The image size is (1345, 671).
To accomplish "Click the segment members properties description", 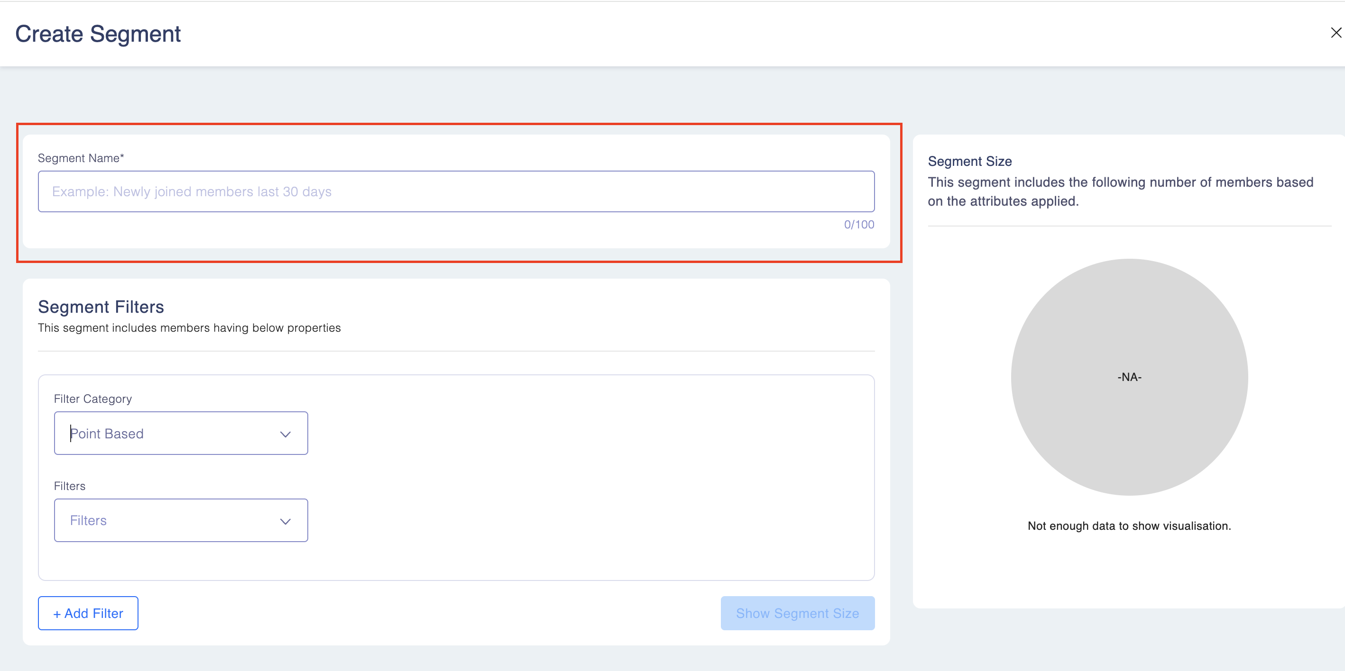I will (189, 327).
